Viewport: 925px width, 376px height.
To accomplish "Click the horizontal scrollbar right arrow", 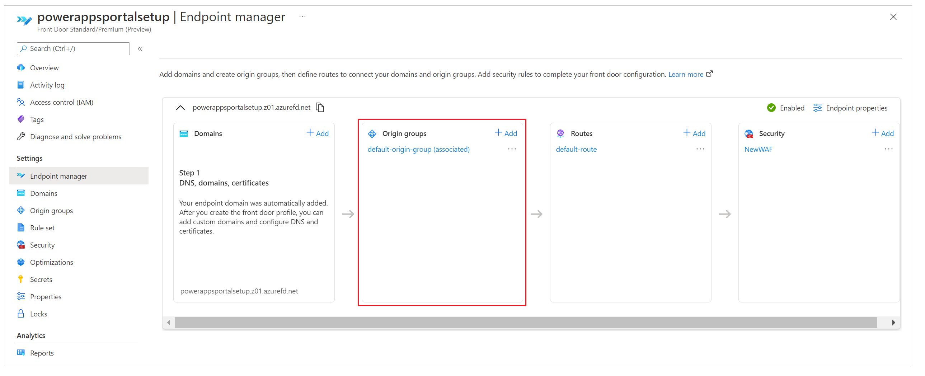I will click(893, 323).
